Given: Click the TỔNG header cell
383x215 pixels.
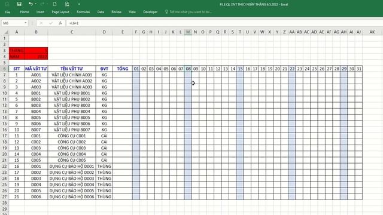Looking at the screenshot, I should click(123, 69).
